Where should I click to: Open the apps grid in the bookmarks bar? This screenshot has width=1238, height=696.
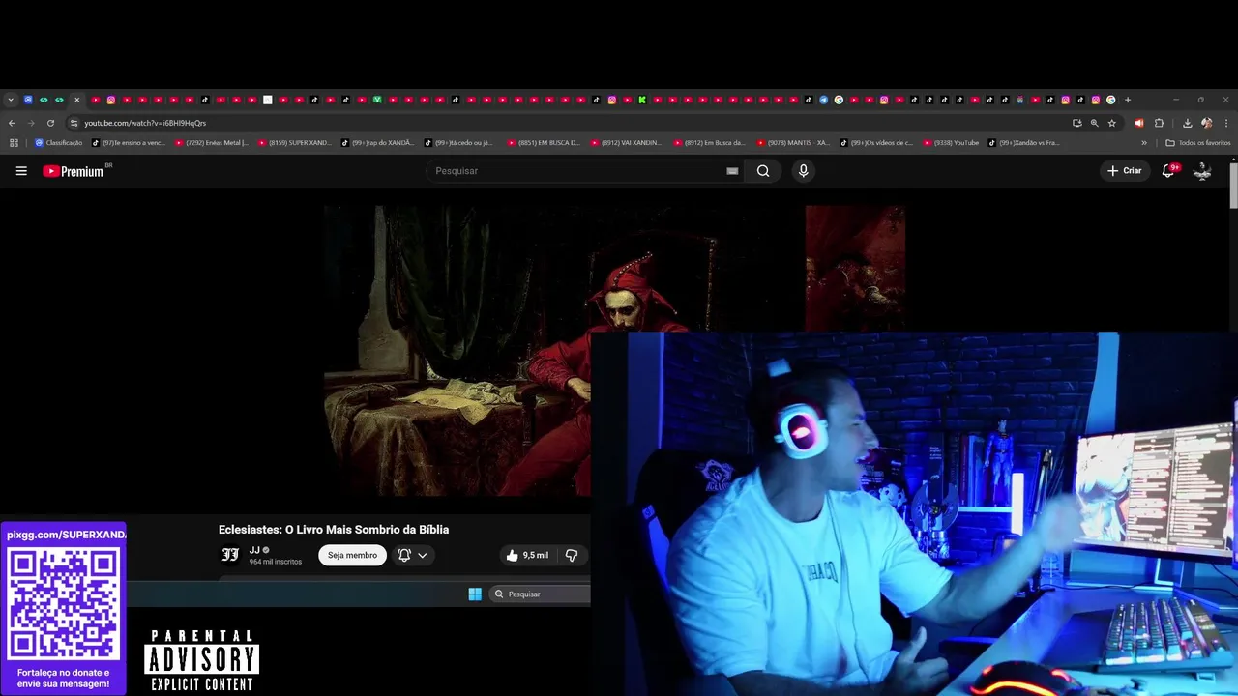[14, 143]
